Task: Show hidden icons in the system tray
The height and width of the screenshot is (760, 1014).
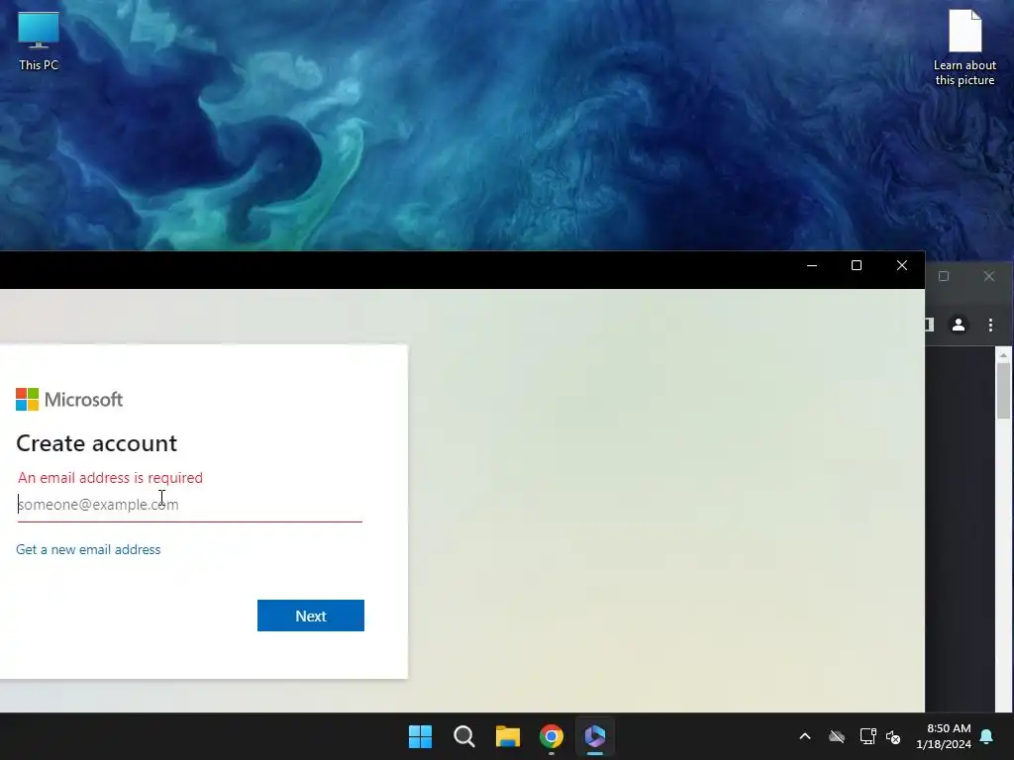Action: [805, 736]
